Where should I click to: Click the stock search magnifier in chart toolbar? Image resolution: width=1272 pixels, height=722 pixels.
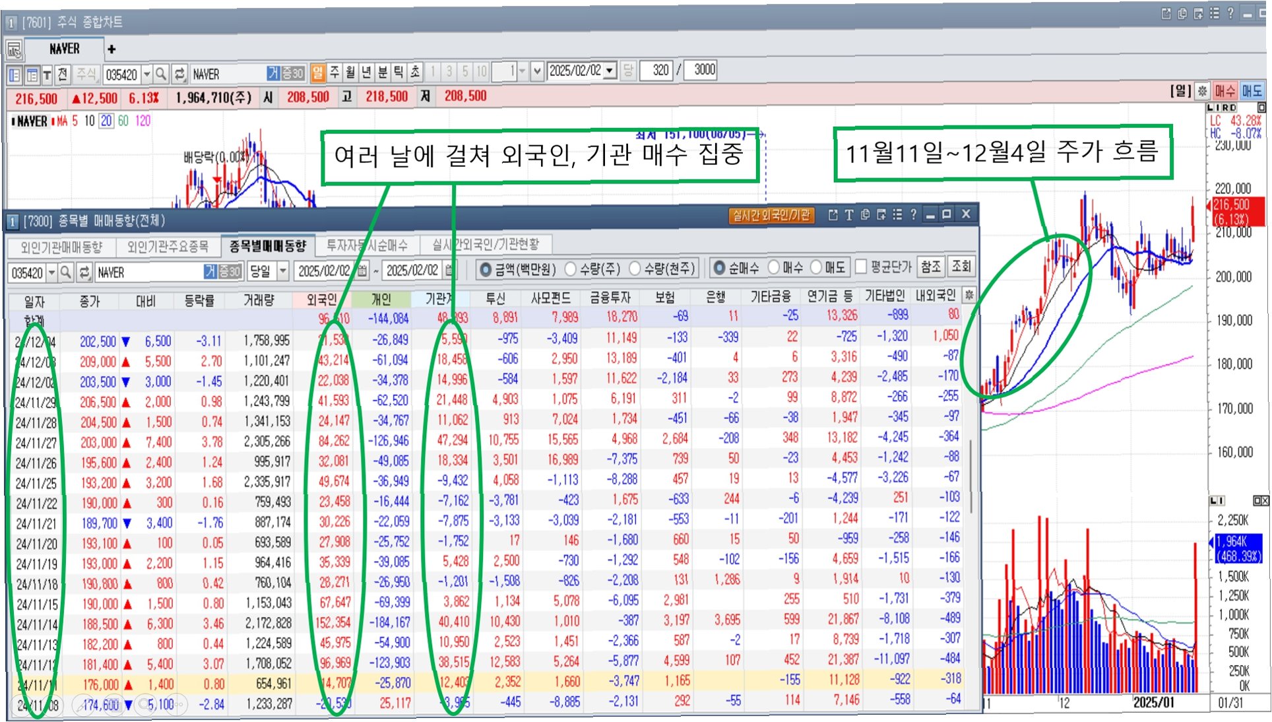pyautogui.click(x=161, y=73)
